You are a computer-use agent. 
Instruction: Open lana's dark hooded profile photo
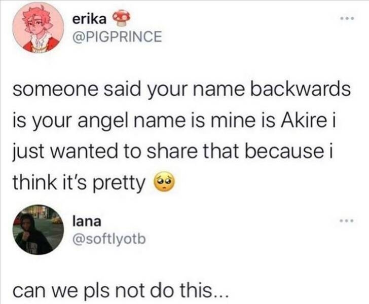point(39,230)
